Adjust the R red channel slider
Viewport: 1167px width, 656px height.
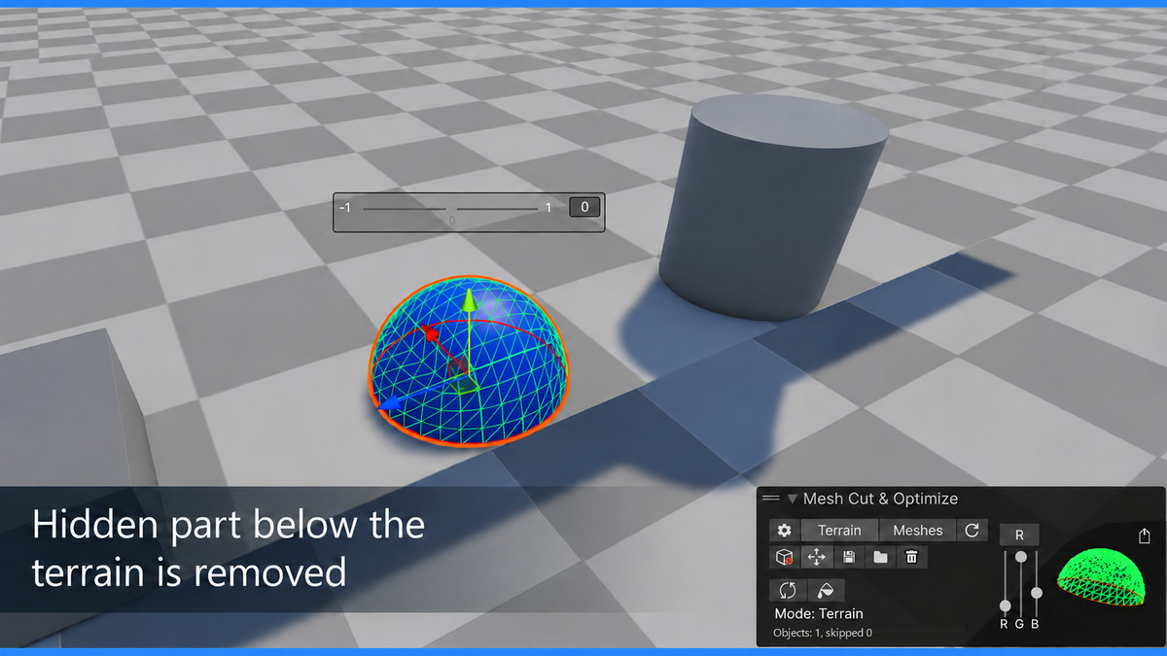click(x=1005, y=583)
